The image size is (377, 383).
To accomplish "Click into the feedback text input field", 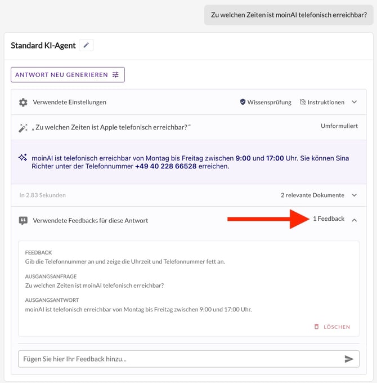I will [180, 359].
